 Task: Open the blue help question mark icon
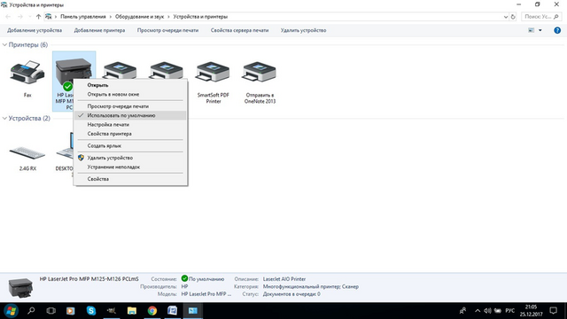557,30
